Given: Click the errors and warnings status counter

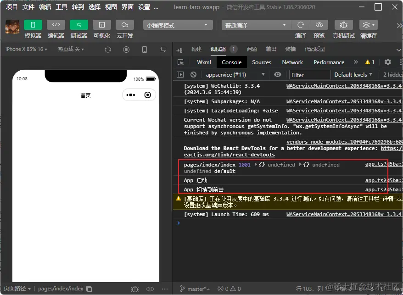Looking at the screenshot, I should pos(229,289).
